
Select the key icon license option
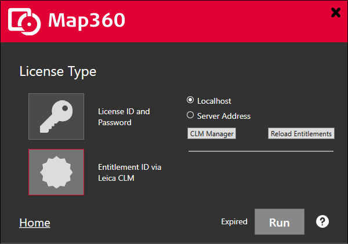56,116
